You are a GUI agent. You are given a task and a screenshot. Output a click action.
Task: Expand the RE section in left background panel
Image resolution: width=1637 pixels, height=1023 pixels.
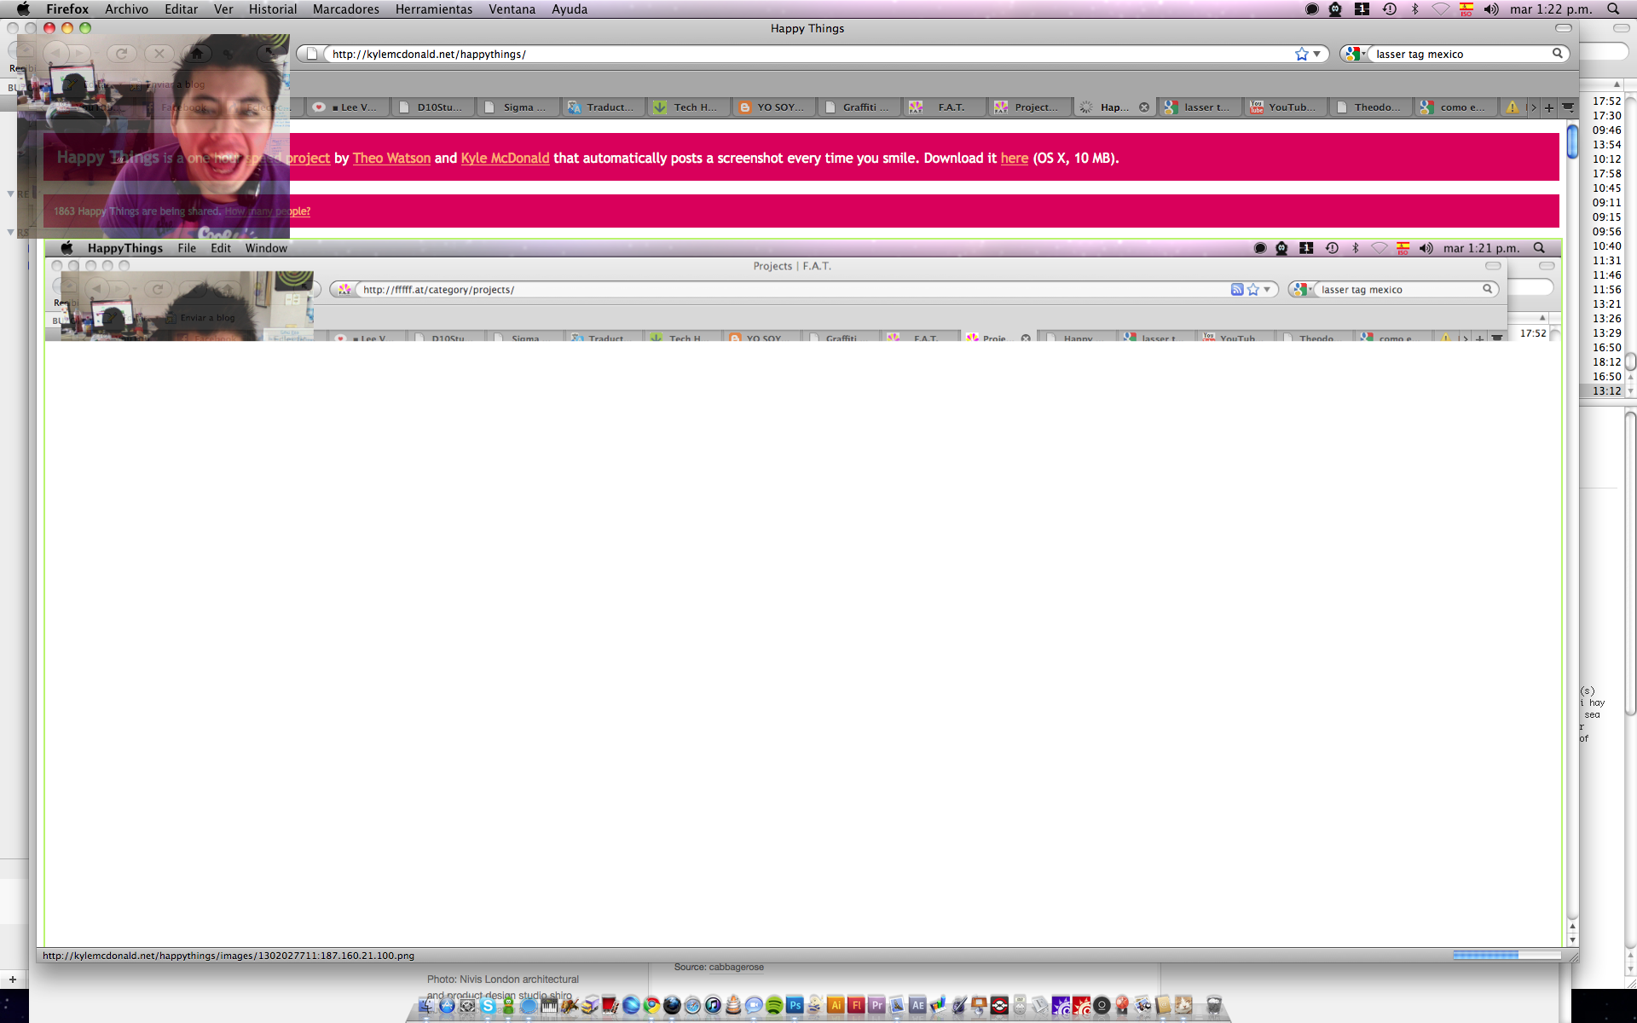[x=10, y=194]
